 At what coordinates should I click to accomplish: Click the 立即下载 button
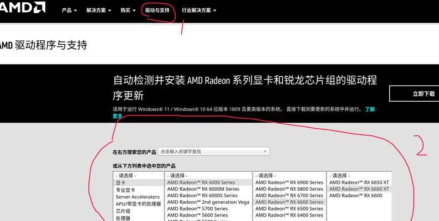tap(415, 94)
